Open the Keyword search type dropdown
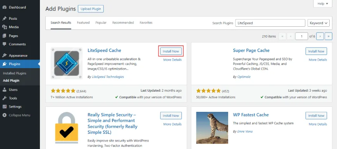The image size is (337, 149). click(x=318, y=23)
